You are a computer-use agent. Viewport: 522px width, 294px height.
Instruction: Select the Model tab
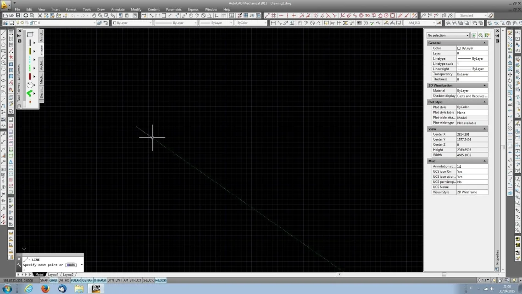39,275
